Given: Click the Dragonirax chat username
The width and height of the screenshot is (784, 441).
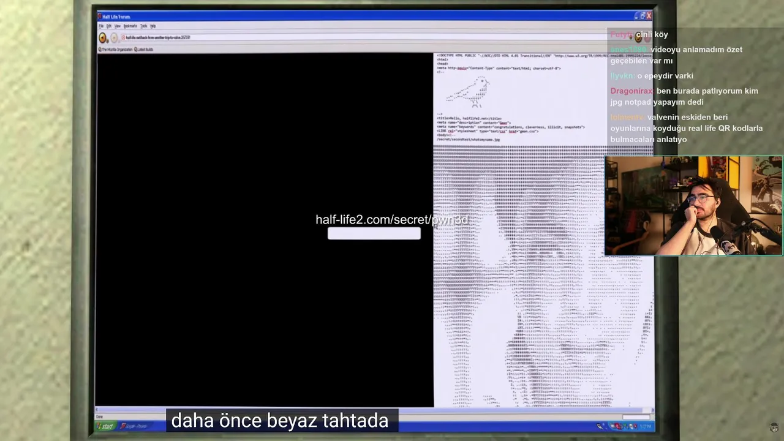Looking at the screenshot, I should click(x=632, y=91).
